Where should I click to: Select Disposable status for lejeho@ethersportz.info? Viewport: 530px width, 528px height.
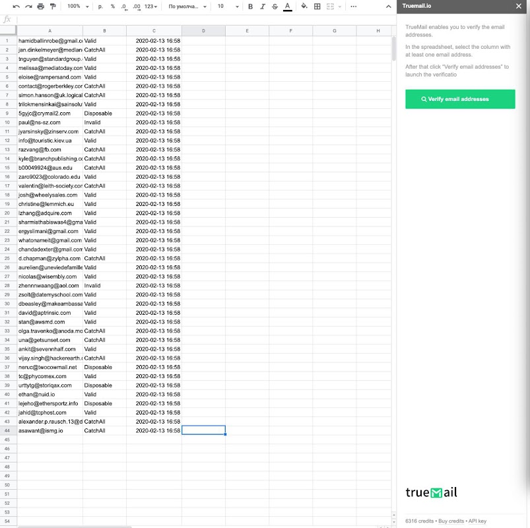coord(104,403)
